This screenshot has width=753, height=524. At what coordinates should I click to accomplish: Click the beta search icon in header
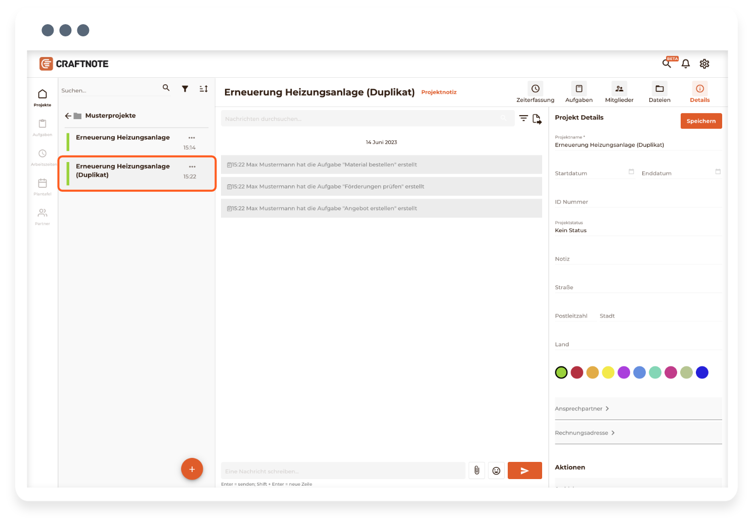[x=667, y=64]
